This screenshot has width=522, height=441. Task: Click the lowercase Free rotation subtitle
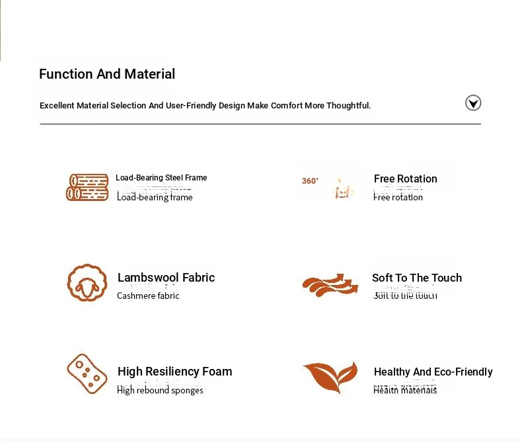(x=398, y=197)
